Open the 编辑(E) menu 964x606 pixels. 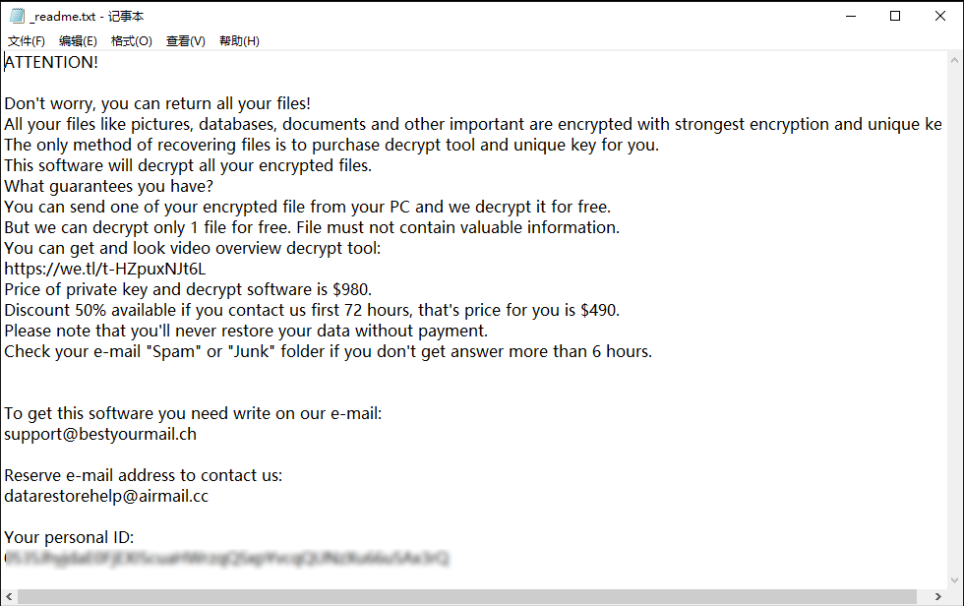tap(78, 41)
